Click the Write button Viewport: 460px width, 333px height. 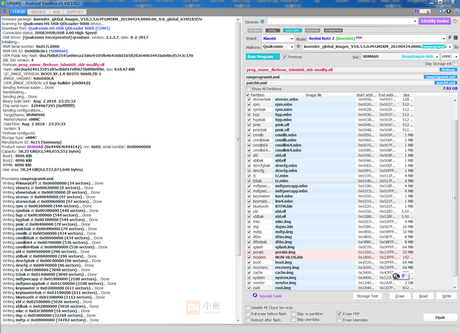tap(446, 296)
